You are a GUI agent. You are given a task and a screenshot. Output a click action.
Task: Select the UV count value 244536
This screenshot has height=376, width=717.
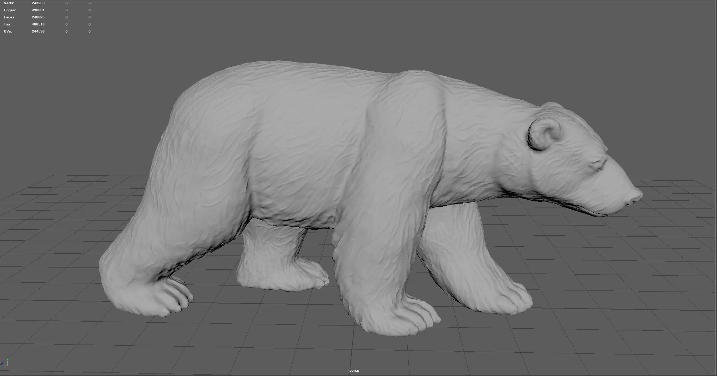38,31
